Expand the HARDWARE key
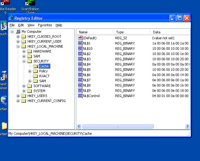 (x=24, y=51)
